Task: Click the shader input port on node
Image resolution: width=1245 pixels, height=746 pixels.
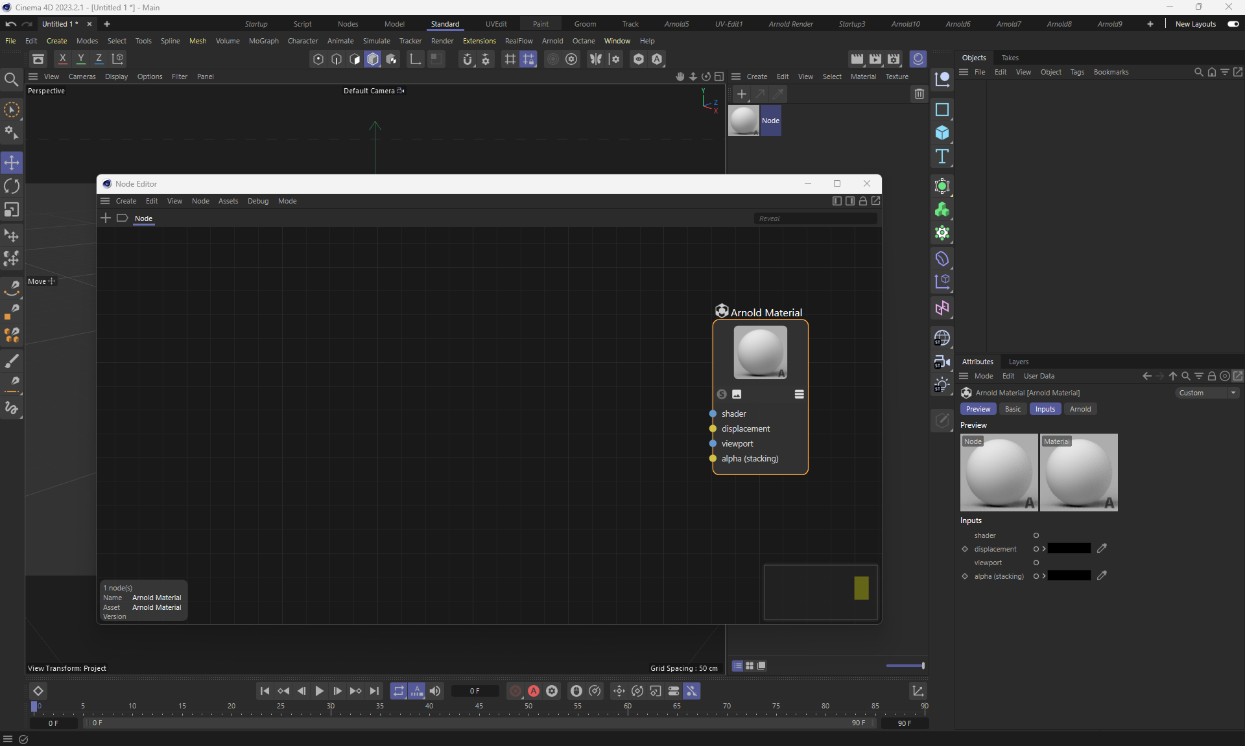Action: pyautogui.click(x=713, y=414)
